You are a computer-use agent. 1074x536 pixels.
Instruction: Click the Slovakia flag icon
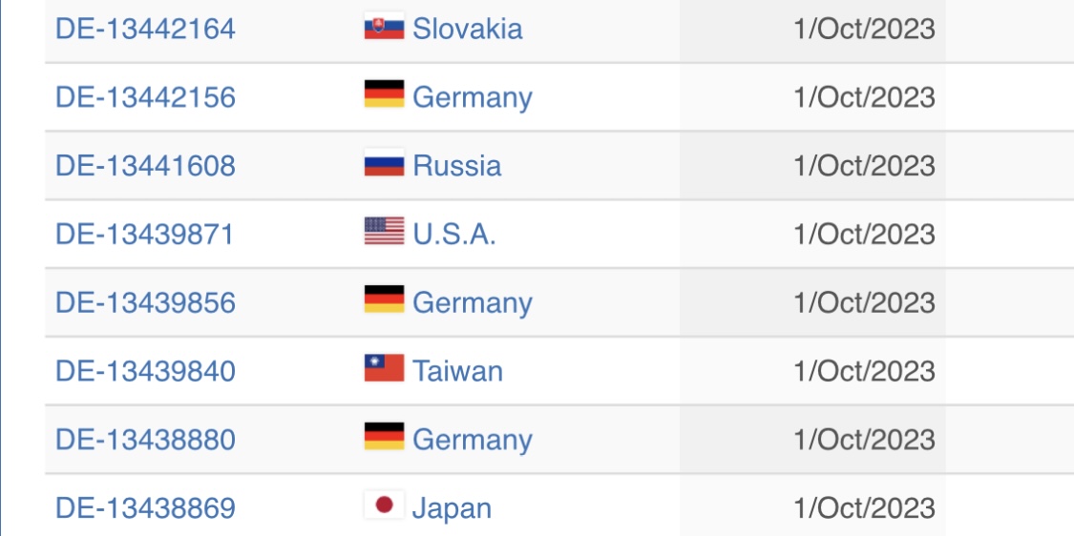tap(385, 26)
